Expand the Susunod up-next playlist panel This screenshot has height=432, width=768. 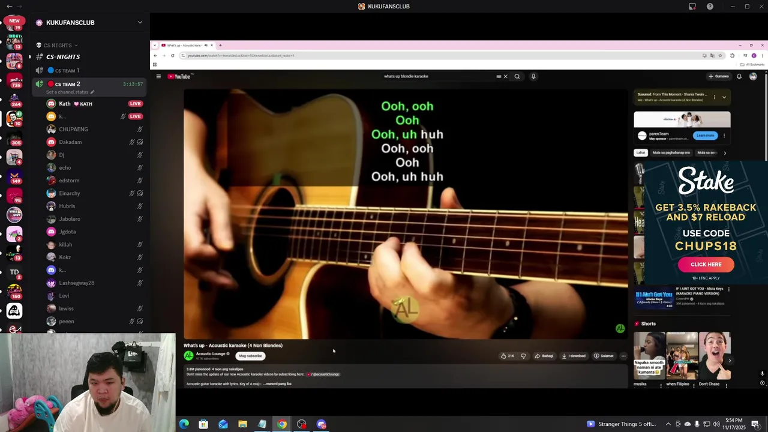(724, 97)
